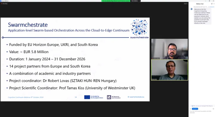Click the 'Funded by EU Horizon Europe' bullet
The height and width of the screenshot is (117, 215).
point(53,45)
